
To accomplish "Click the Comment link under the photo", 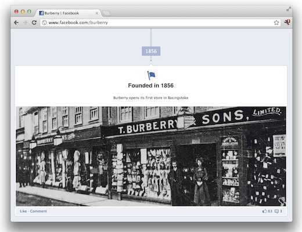I will pos(38,211).
